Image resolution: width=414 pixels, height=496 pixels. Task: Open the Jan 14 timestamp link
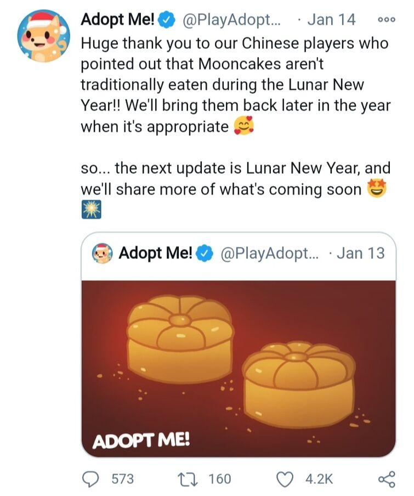(331, 20)
